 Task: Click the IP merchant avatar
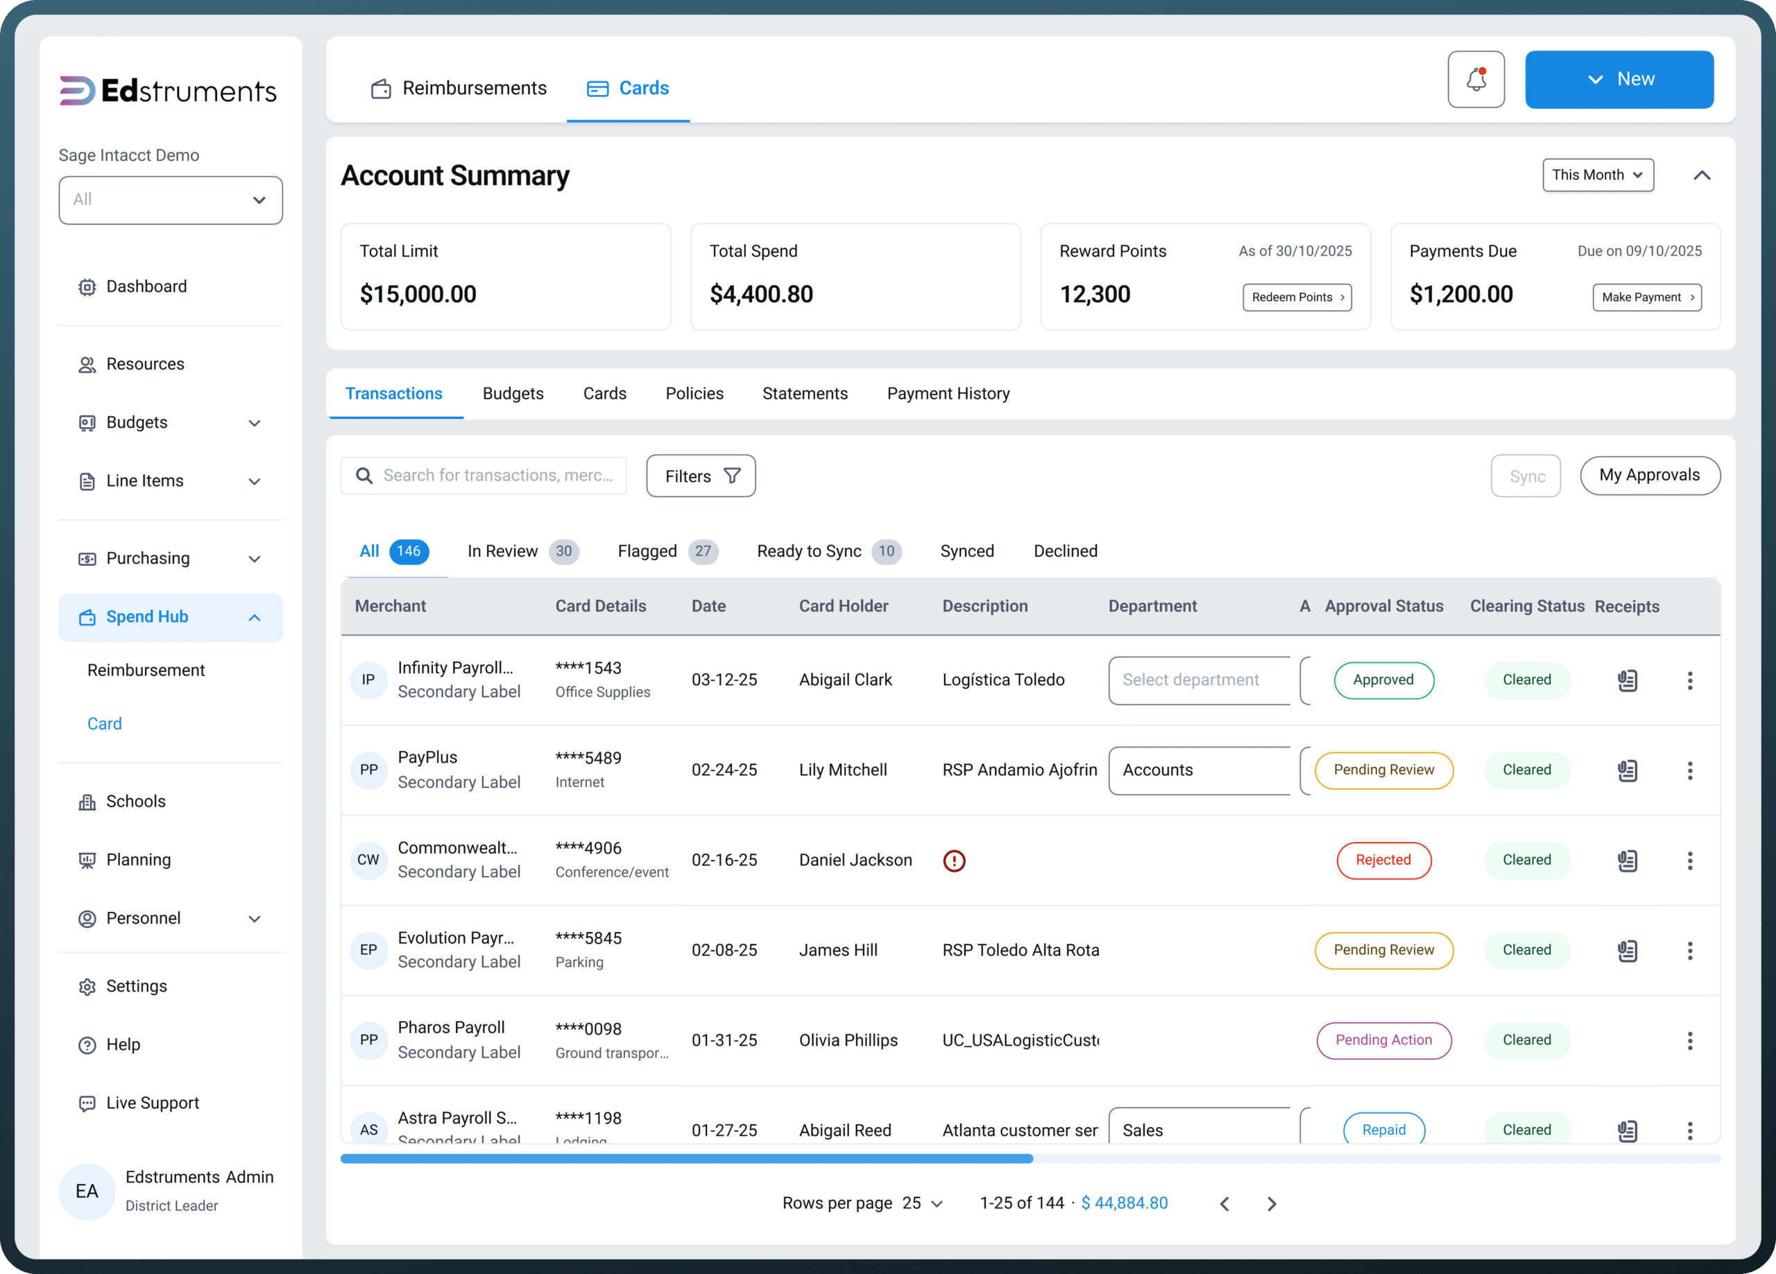[x=368, y=680]
